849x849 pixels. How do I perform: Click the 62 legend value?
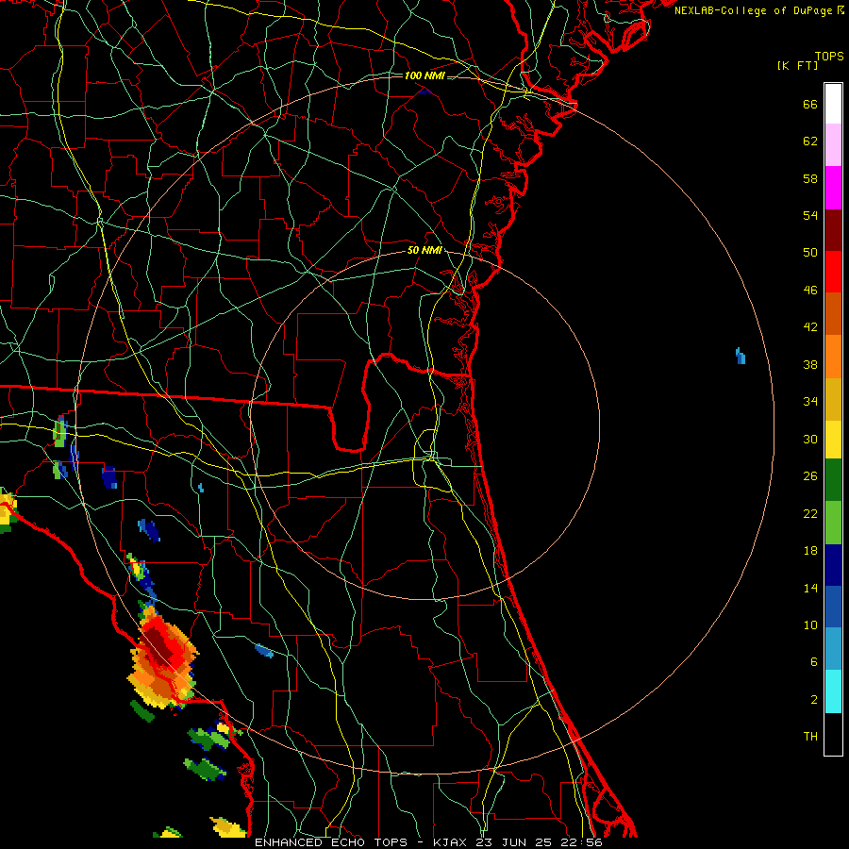[x=810, y=141]
